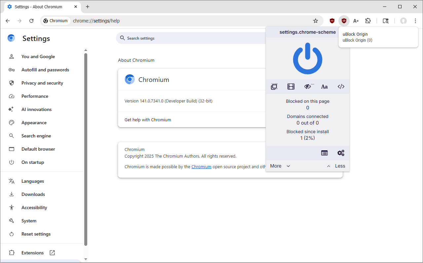423x263 pixels.
Task: Open a new tab with plus button
Action: point(88,7)
